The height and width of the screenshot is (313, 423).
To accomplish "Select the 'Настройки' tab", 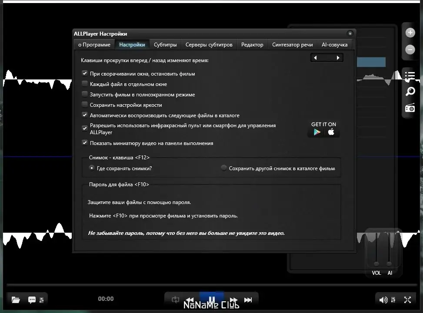I will [132, 45].
